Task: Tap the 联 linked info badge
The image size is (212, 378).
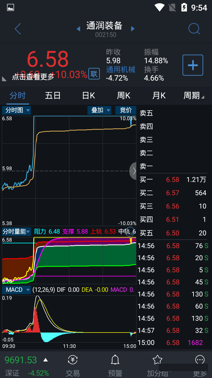Action: (x=94, y=74)
